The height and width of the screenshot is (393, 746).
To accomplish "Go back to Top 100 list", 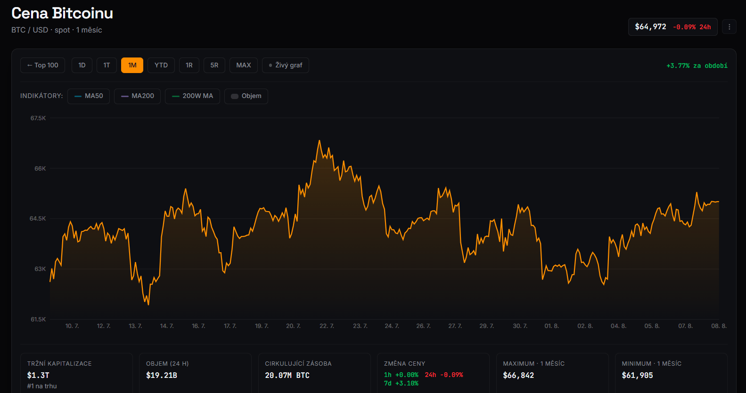I will coord(43,65).
